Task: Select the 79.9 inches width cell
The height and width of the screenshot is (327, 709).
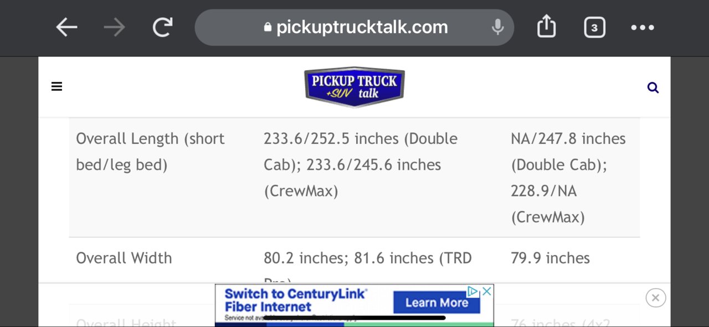Action: pyautogui.click(x=550, y=258)
